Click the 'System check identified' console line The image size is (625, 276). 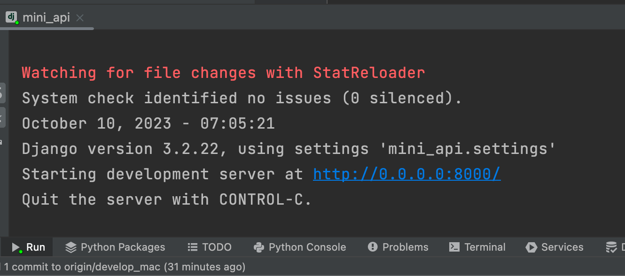click(x=242, y=98)
